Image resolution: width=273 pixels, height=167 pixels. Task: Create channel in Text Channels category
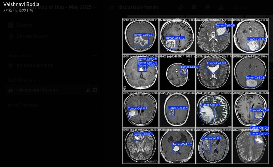coord(95,80)
